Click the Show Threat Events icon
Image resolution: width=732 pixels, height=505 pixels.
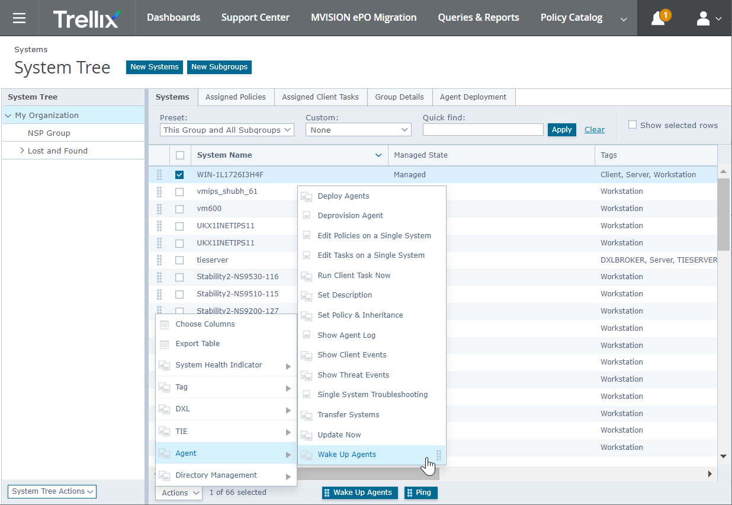click(306, 375)
